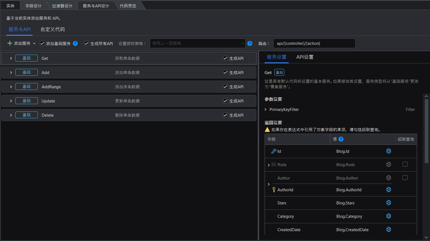The image size is (430, 241).
Task: Expand PrimaryKeyFilter parameter
Action: pos(265,109)
